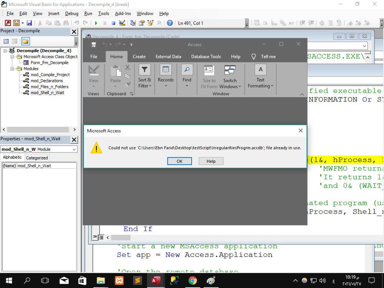Open the Action Center notifications icon
The image size is (384, 288).
(372, 280)
